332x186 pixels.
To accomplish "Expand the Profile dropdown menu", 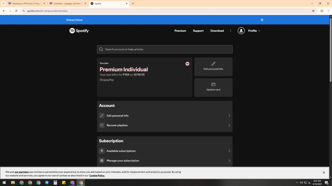I will pyautogui.click(x=254, y=31).
